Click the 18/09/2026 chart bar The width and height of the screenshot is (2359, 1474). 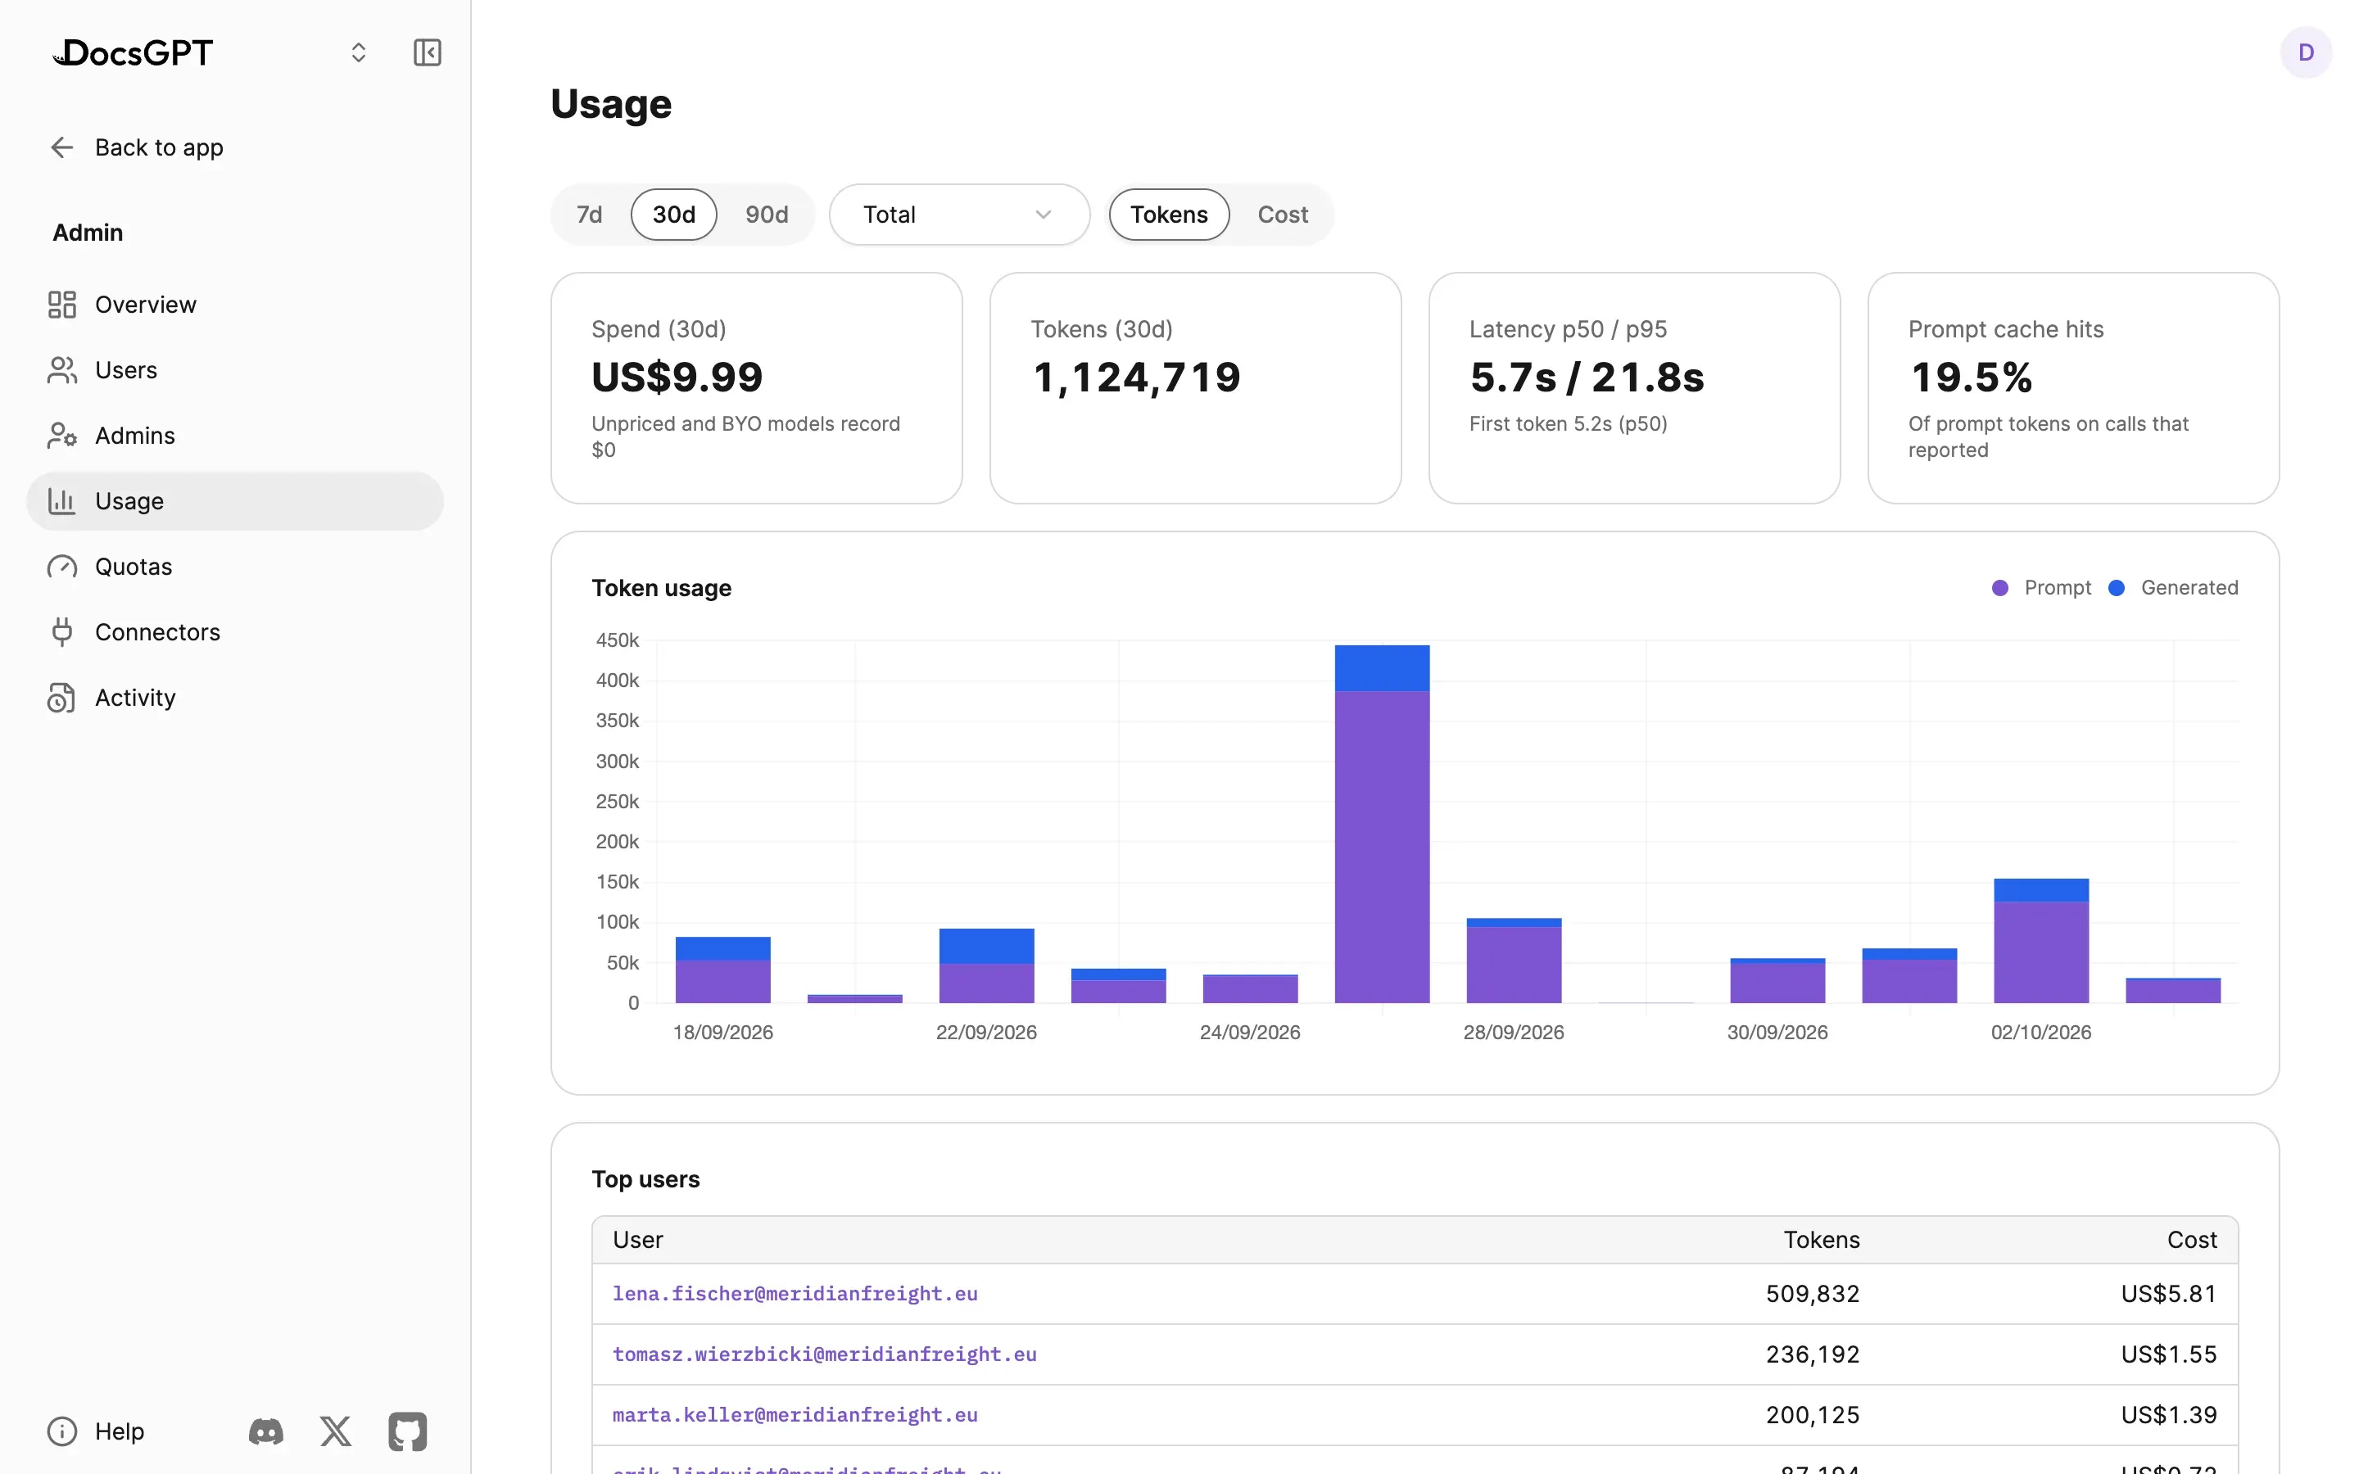coord(723,970)
